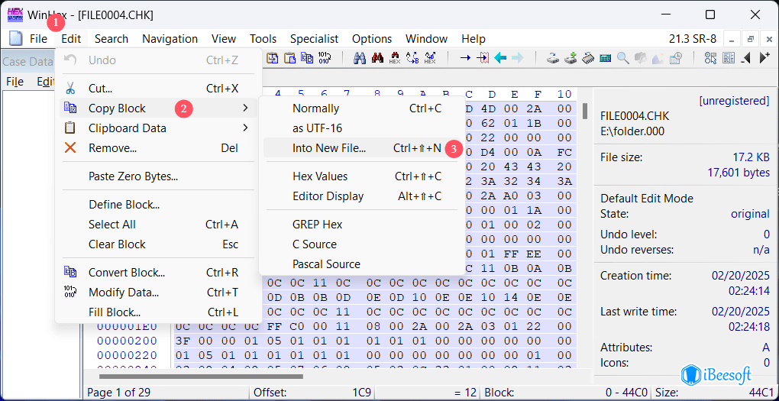779x401 pixels.
Task: Click the Open RAM memory chip icon
Action: (x=588, y=58)
